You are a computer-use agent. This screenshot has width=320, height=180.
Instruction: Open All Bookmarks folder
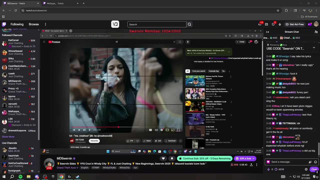point(309,17)
